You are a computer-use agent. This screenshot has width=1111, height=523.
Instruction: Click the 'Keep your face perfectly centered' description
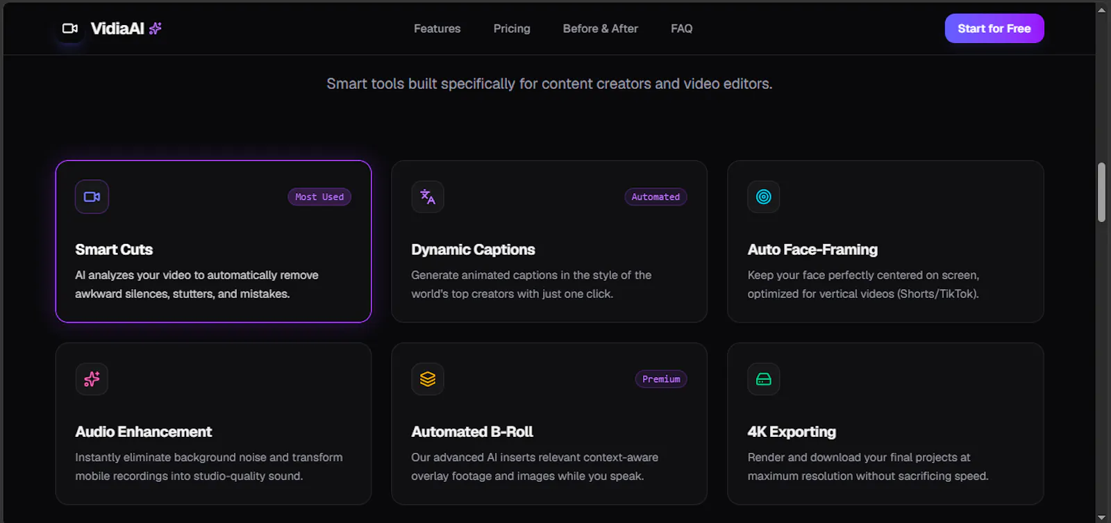click(x=863, y=285)
